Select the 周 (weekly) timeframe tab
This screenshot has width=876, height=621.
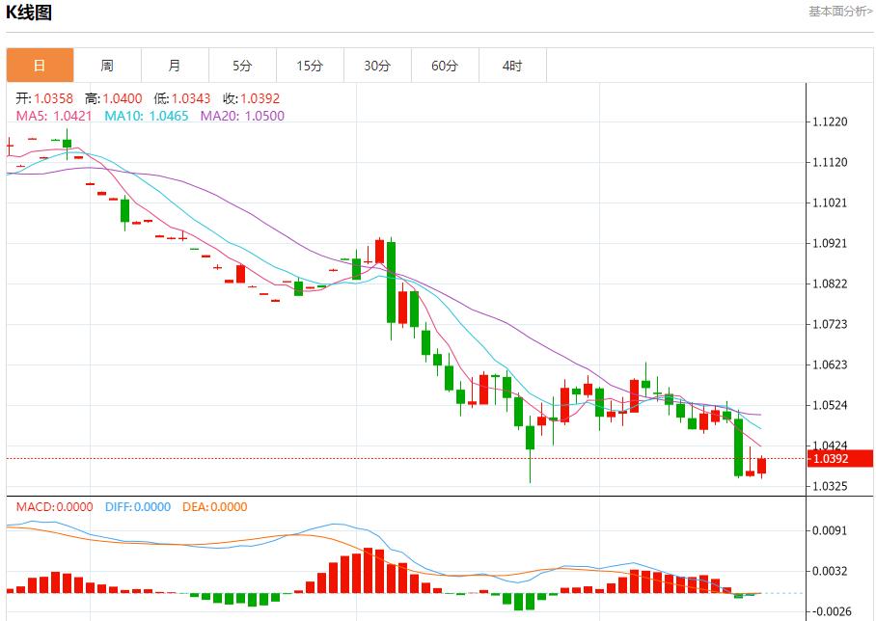[x=107, y=66]
